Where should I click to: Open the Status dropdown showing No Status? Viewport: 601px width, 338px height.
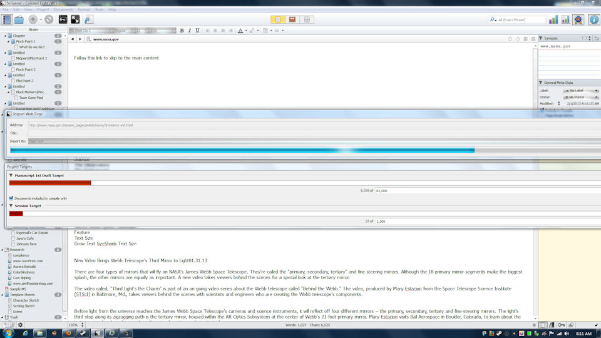(581, 98)
